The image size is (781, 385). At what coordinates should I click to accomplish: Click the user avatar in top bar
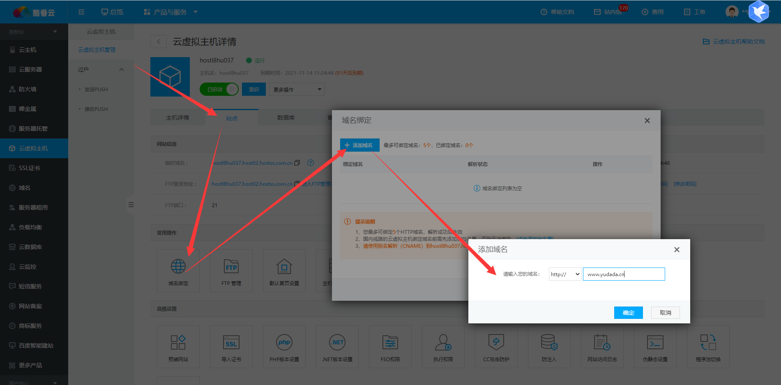tap(732, 12)
